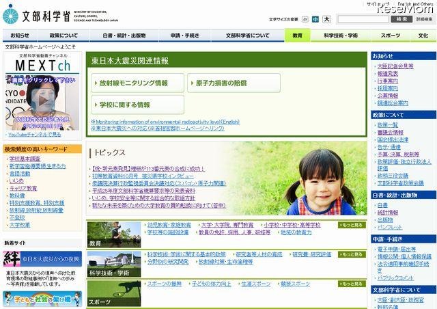437x309 pixels.
Task: Click the MEXT logo at top left
Action: [x=60, y=15]
